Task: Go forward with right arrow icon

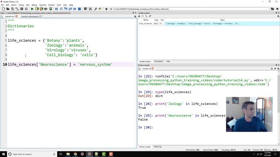Action: tap(111, 9)
